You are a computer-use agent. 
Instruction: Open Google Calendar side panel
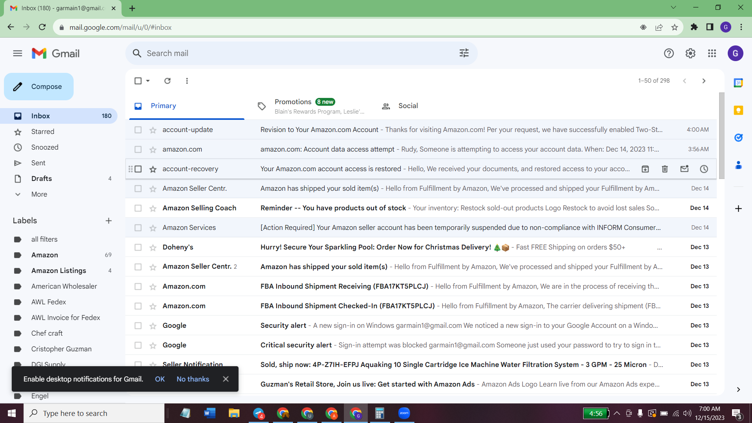(x=738, y=83)
